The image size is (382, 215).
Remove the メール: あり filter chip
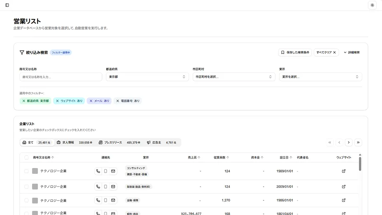tap(91, 101)
